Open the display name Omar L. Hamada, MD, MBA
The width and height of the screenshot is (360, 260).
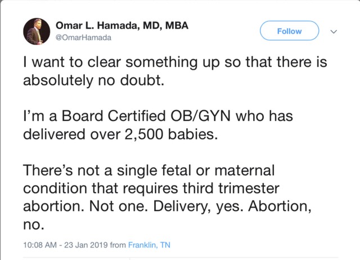122,25
